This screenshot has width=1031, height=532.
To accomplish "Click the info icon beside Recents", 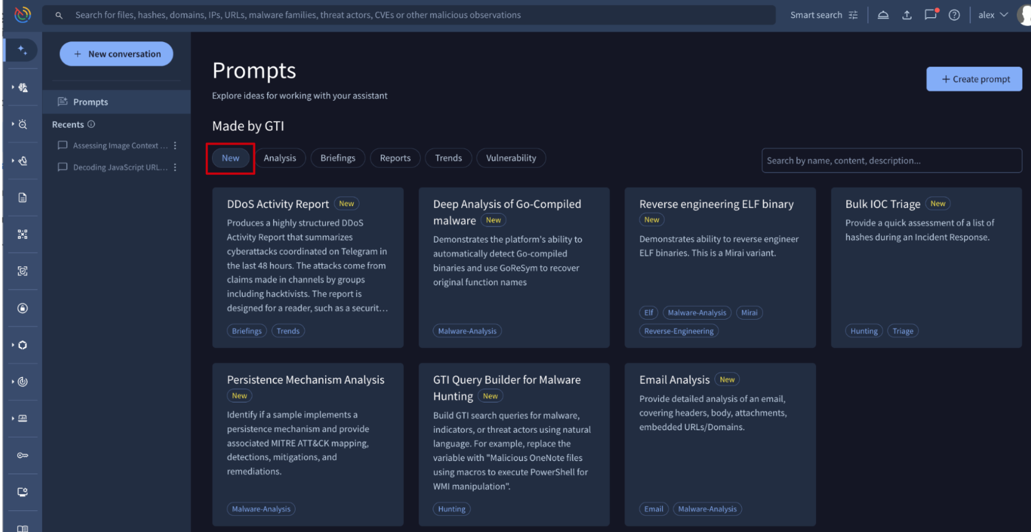I will coord(91,124).
